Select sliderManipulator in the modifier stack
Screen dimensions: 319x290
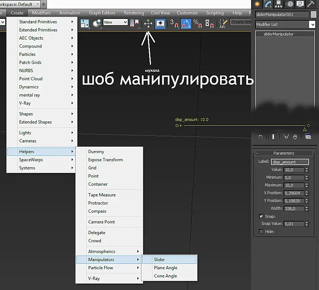click(x=279, y=34)
